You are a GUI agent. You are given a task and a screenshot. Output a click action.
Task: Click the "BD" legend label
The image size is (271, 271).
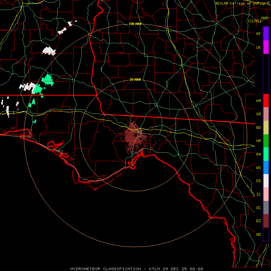(x=259, y=128)
